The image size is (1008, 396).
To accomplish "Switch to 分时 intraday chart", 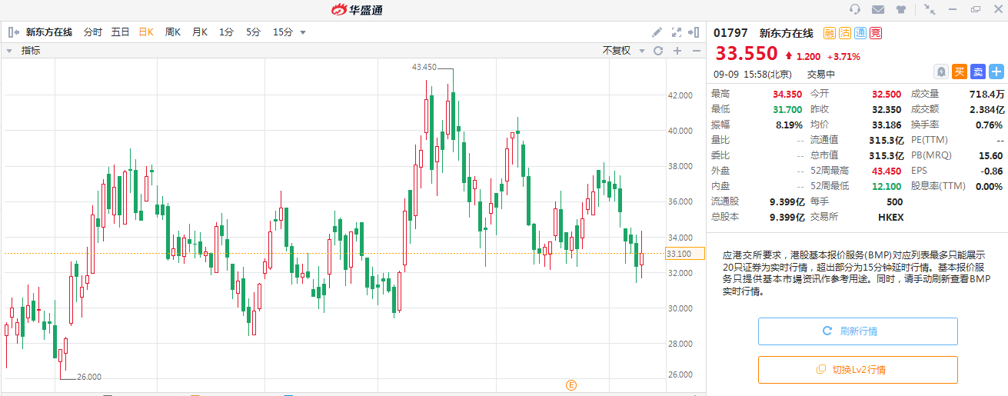I will click(x=93, y=32).
